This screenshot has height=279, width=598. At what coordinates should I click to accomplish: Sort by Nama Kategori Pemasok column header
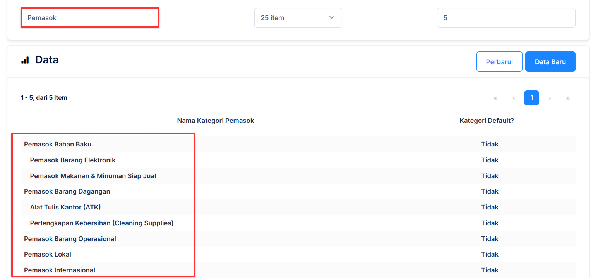click(x=215, y=121)
